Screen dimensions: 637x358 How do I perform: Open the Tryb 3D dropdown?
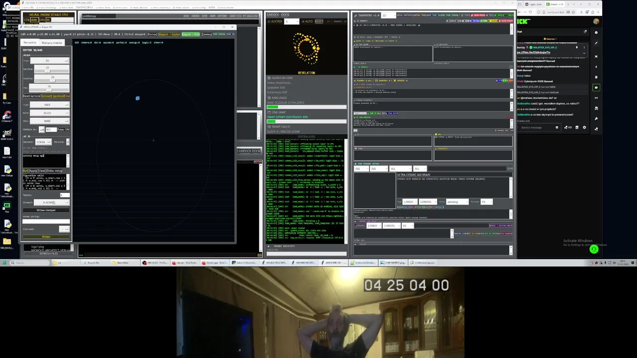coord(50,61)
